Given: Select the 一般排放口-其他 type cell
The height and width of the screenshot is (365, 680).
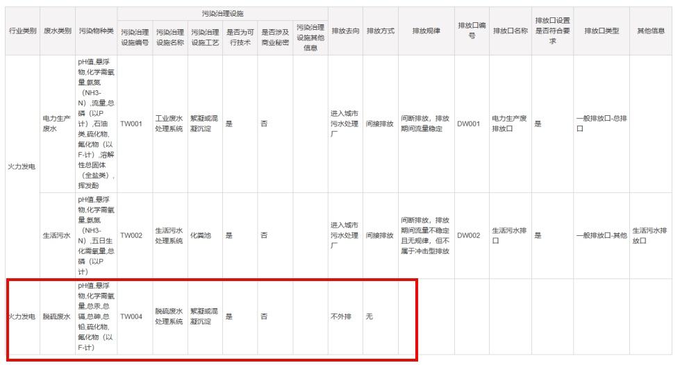Looking at the screenshot, I should coord(602,235).
